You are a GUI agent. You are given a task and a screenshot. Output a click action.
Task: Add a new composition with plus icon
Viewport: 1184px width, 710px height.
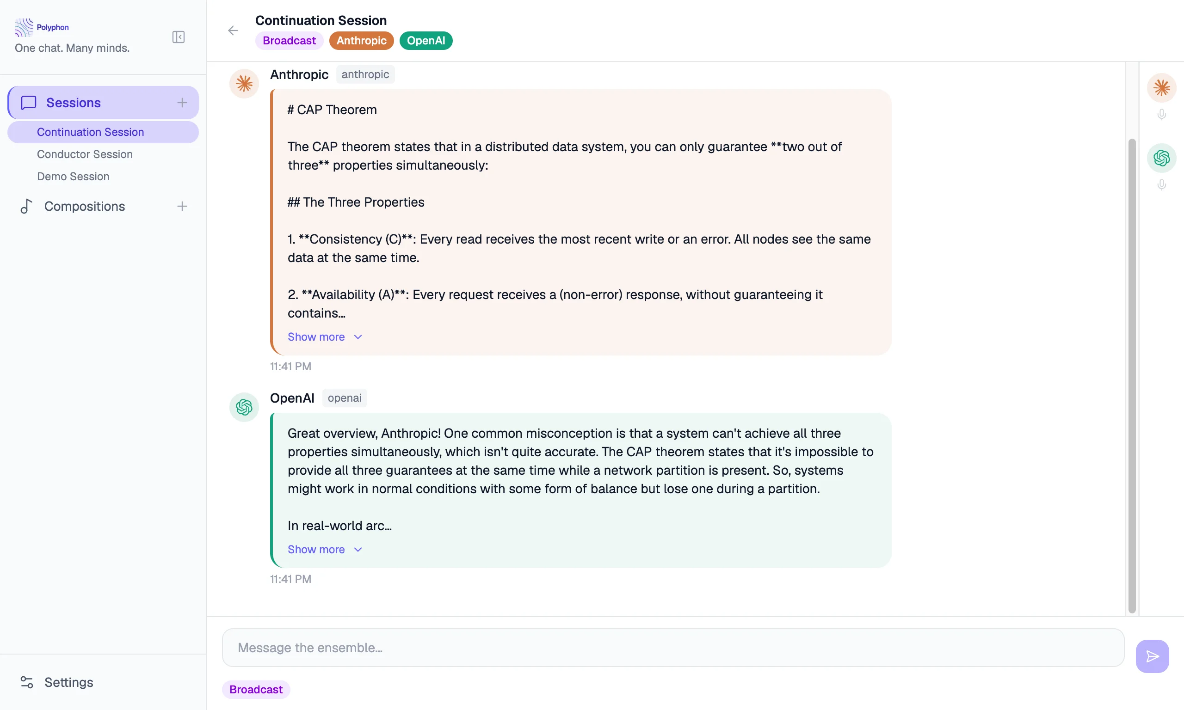point(182,206)
